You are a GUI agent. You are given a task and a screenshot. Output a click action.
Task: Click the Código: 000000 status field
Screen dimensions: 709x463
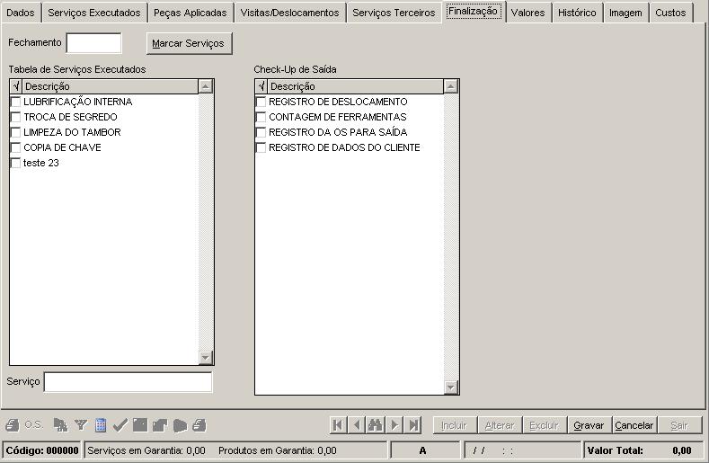coord(42,450)
